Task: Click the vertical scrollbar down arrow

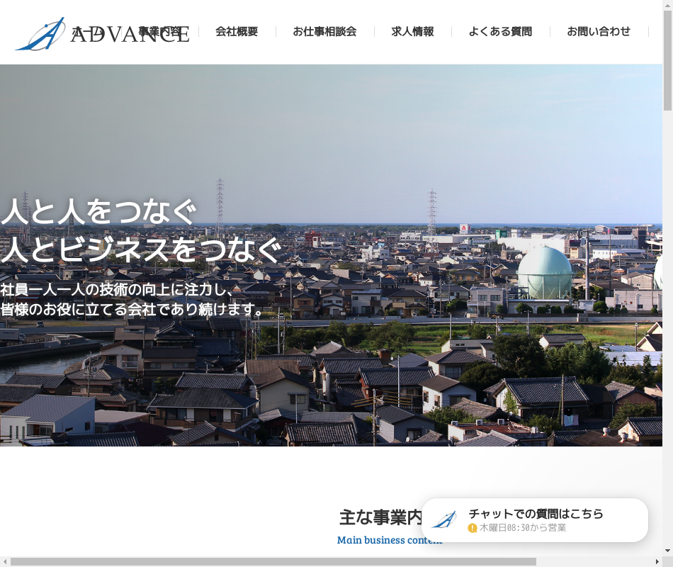Action: tap(667, 551)
